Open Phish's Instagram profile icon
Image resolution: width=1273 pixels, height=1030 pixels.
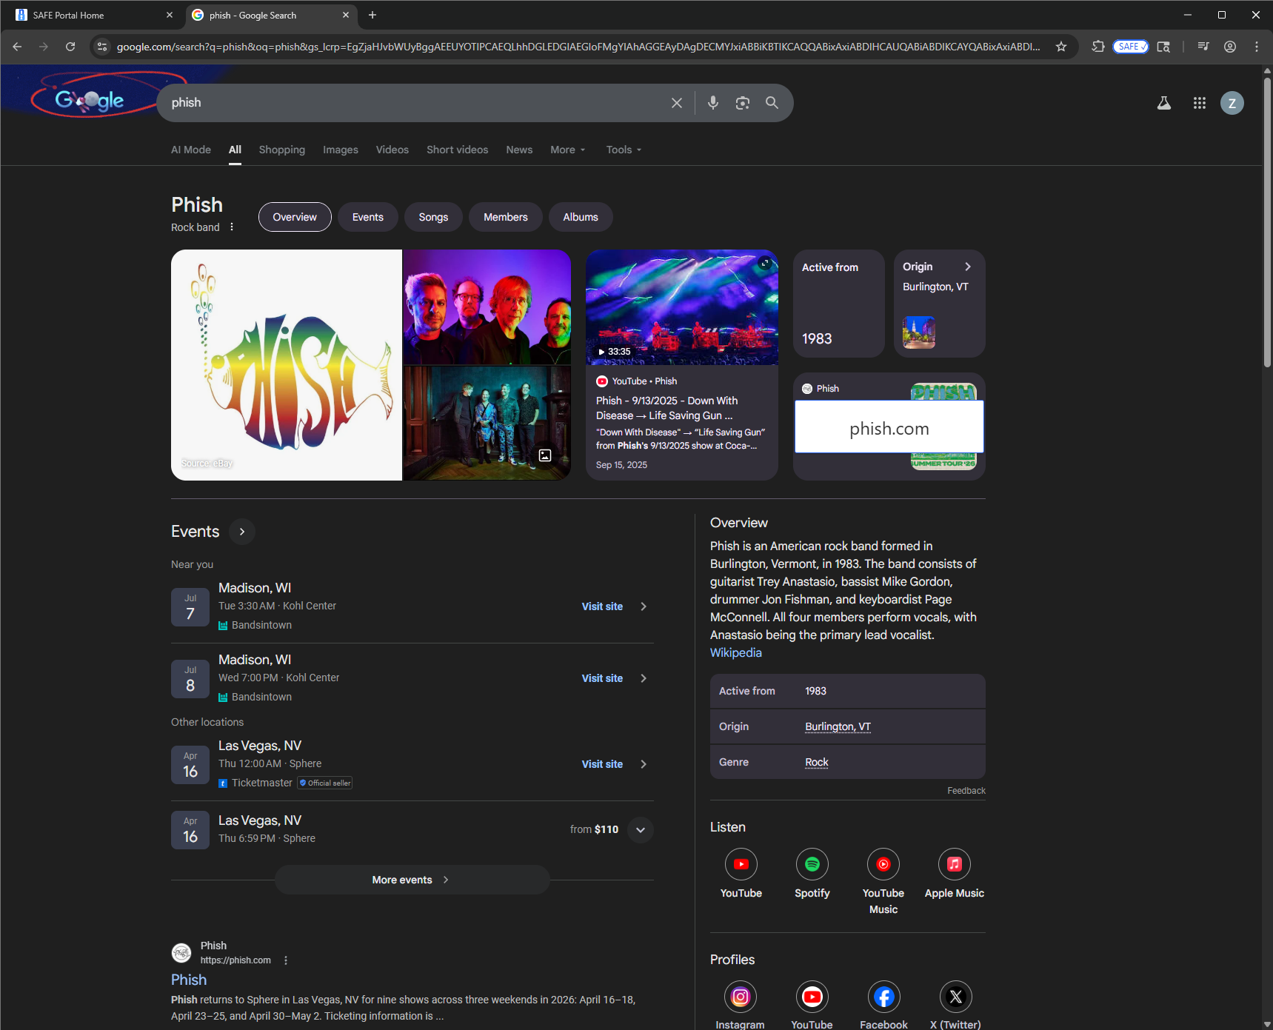coord(740,996)
